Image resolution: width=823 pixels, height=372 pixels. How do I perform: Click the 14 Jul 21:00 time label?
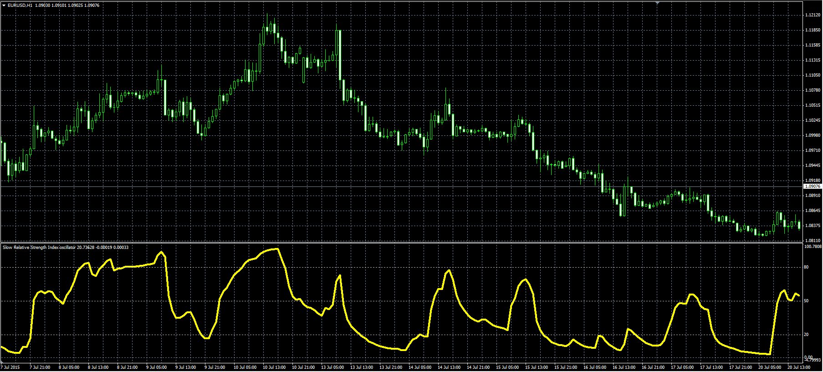(478, 367)
